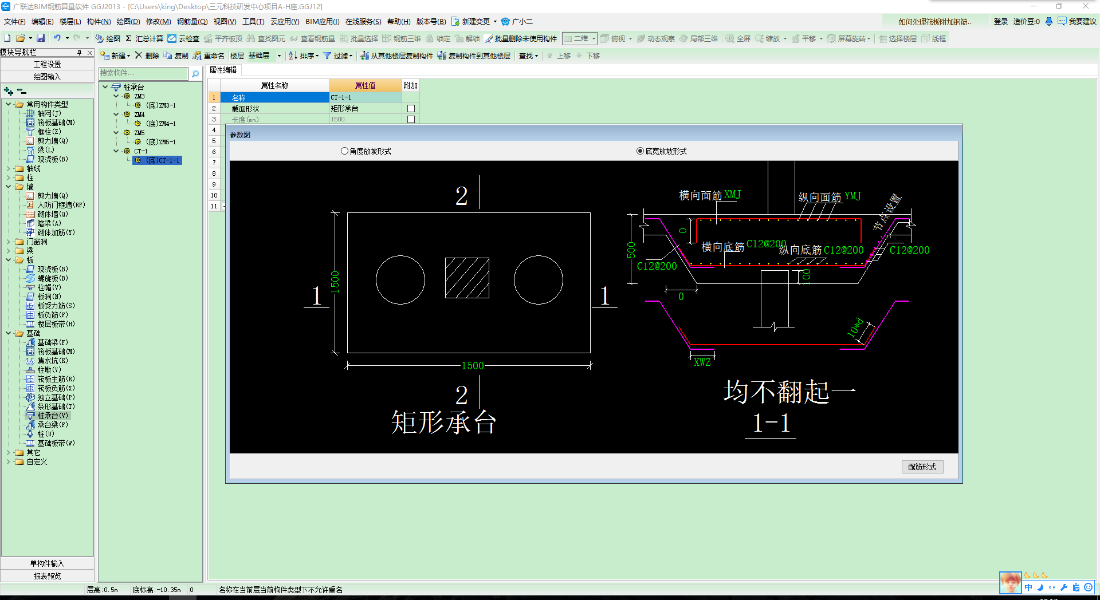Click 单构件输入 panel button
Screen dimensions: 1100x600
47,563
